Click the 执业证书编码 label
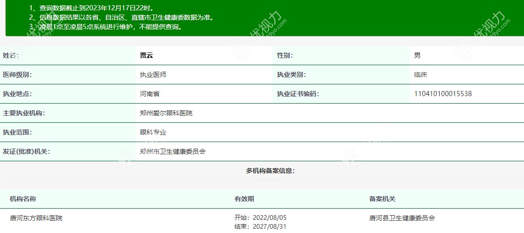 pos(298,94)
